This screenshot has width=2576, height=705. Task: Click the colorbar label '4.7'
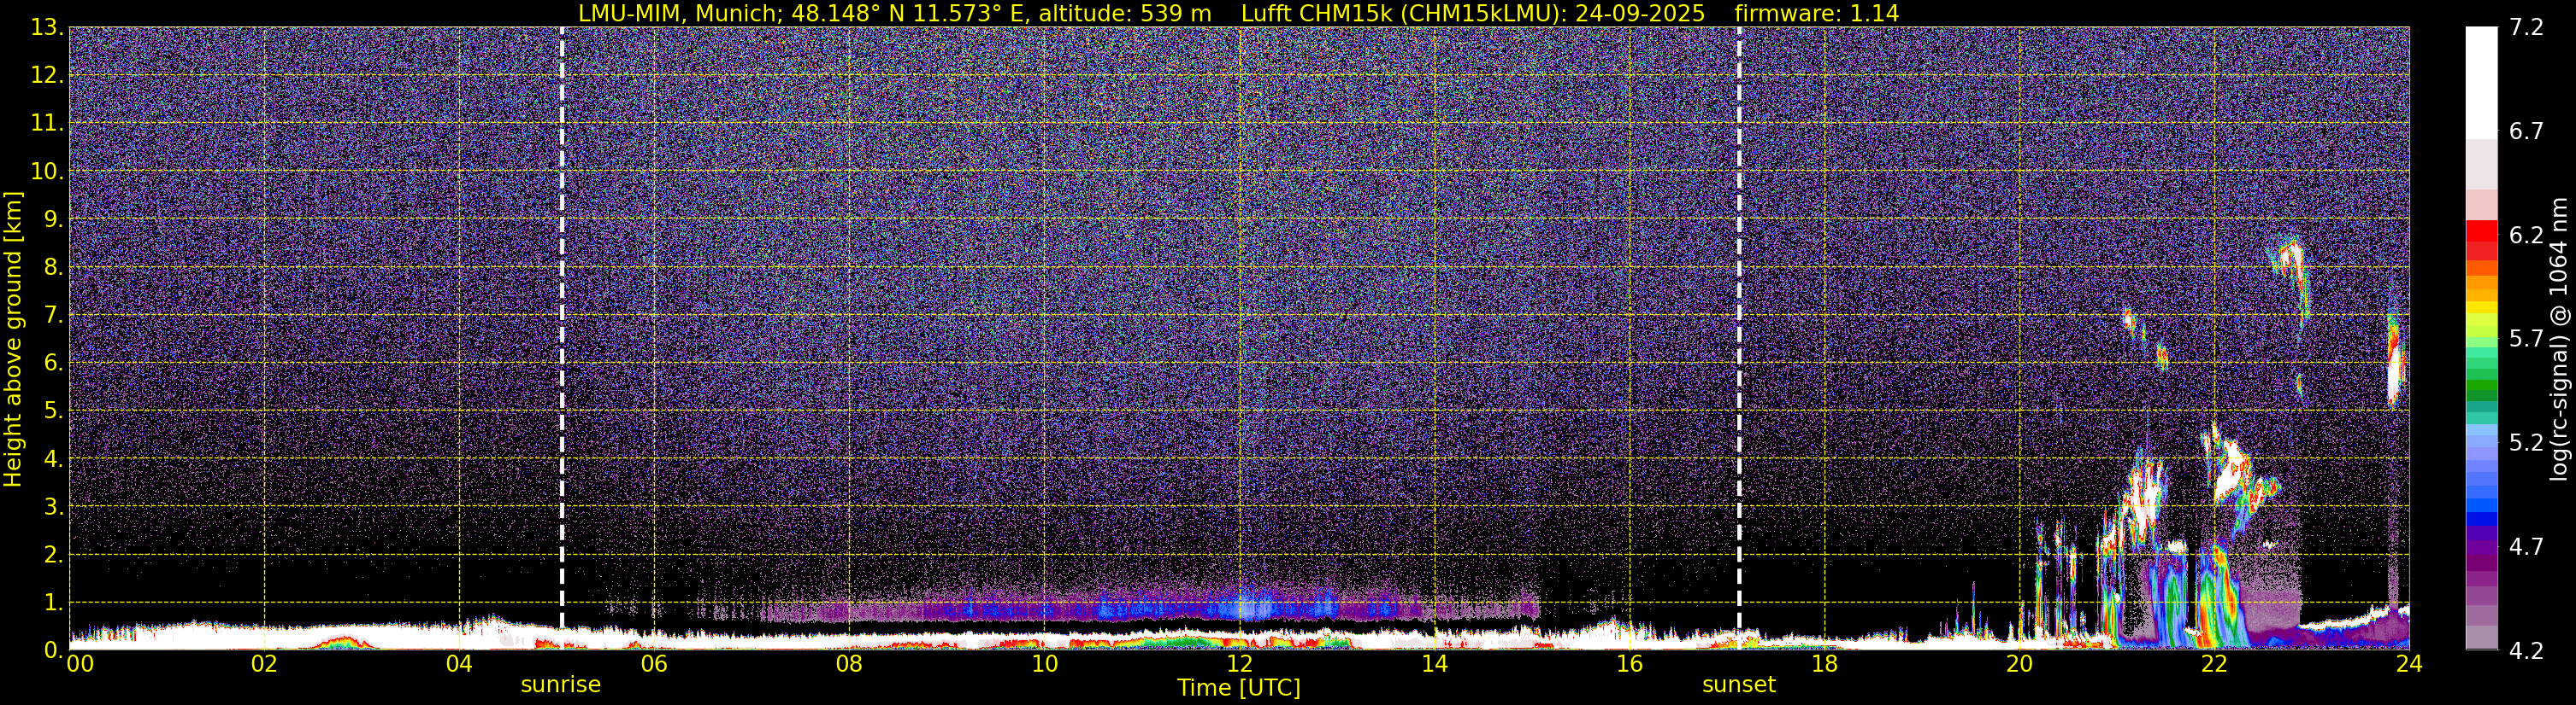(x=2527, y=546)
